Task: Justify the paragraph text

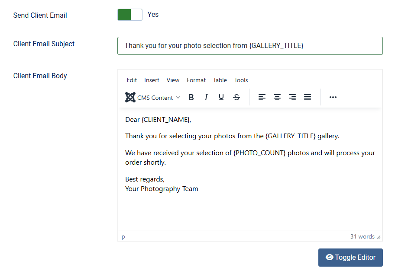Action: tap(308, 97)
